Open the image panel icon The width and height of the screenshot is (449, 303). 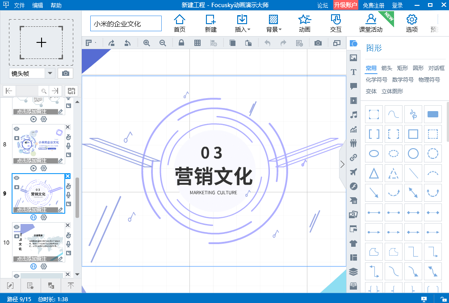(x=353, y=58)
